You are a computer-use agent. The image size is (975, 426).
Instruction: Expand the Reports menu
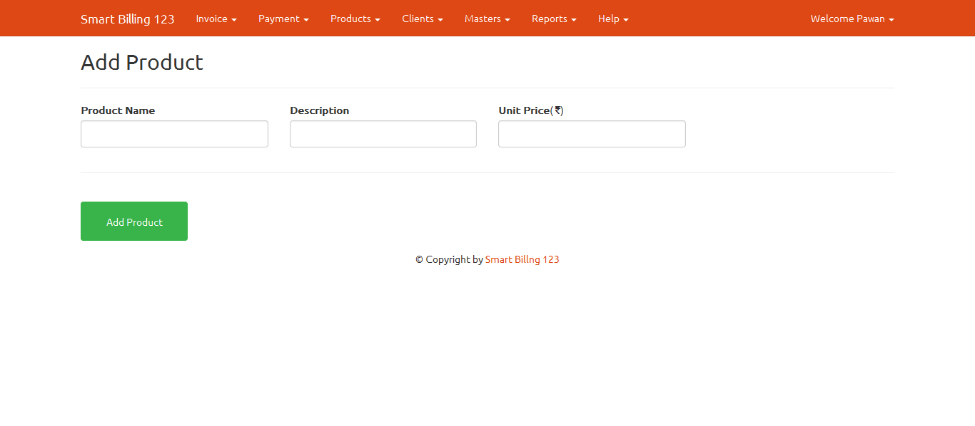[x=554, y=19]
